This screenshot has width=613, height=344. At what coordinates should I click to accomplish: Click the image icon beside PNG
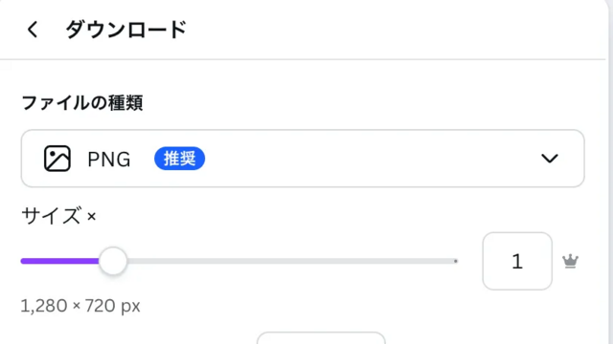[x=57, y=159]
